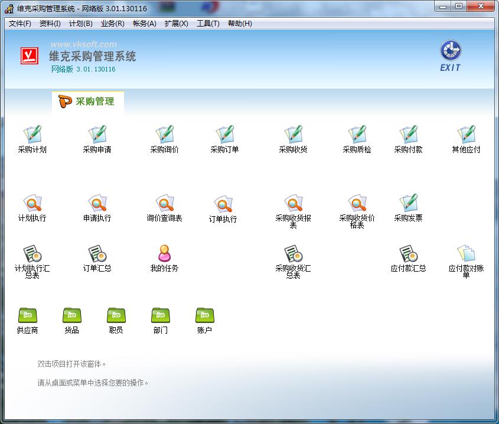
Task: Open the 应付款对账单 icon
Action: 466,253
